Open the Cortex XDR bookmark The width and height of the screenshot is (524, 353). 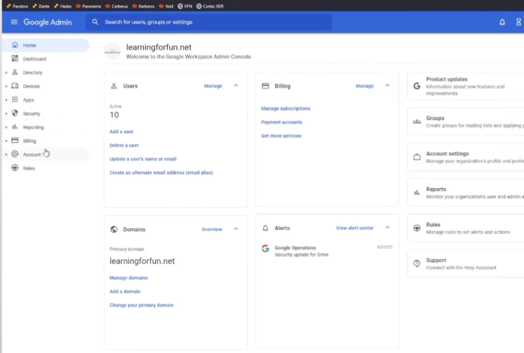(x=210, y=6)
